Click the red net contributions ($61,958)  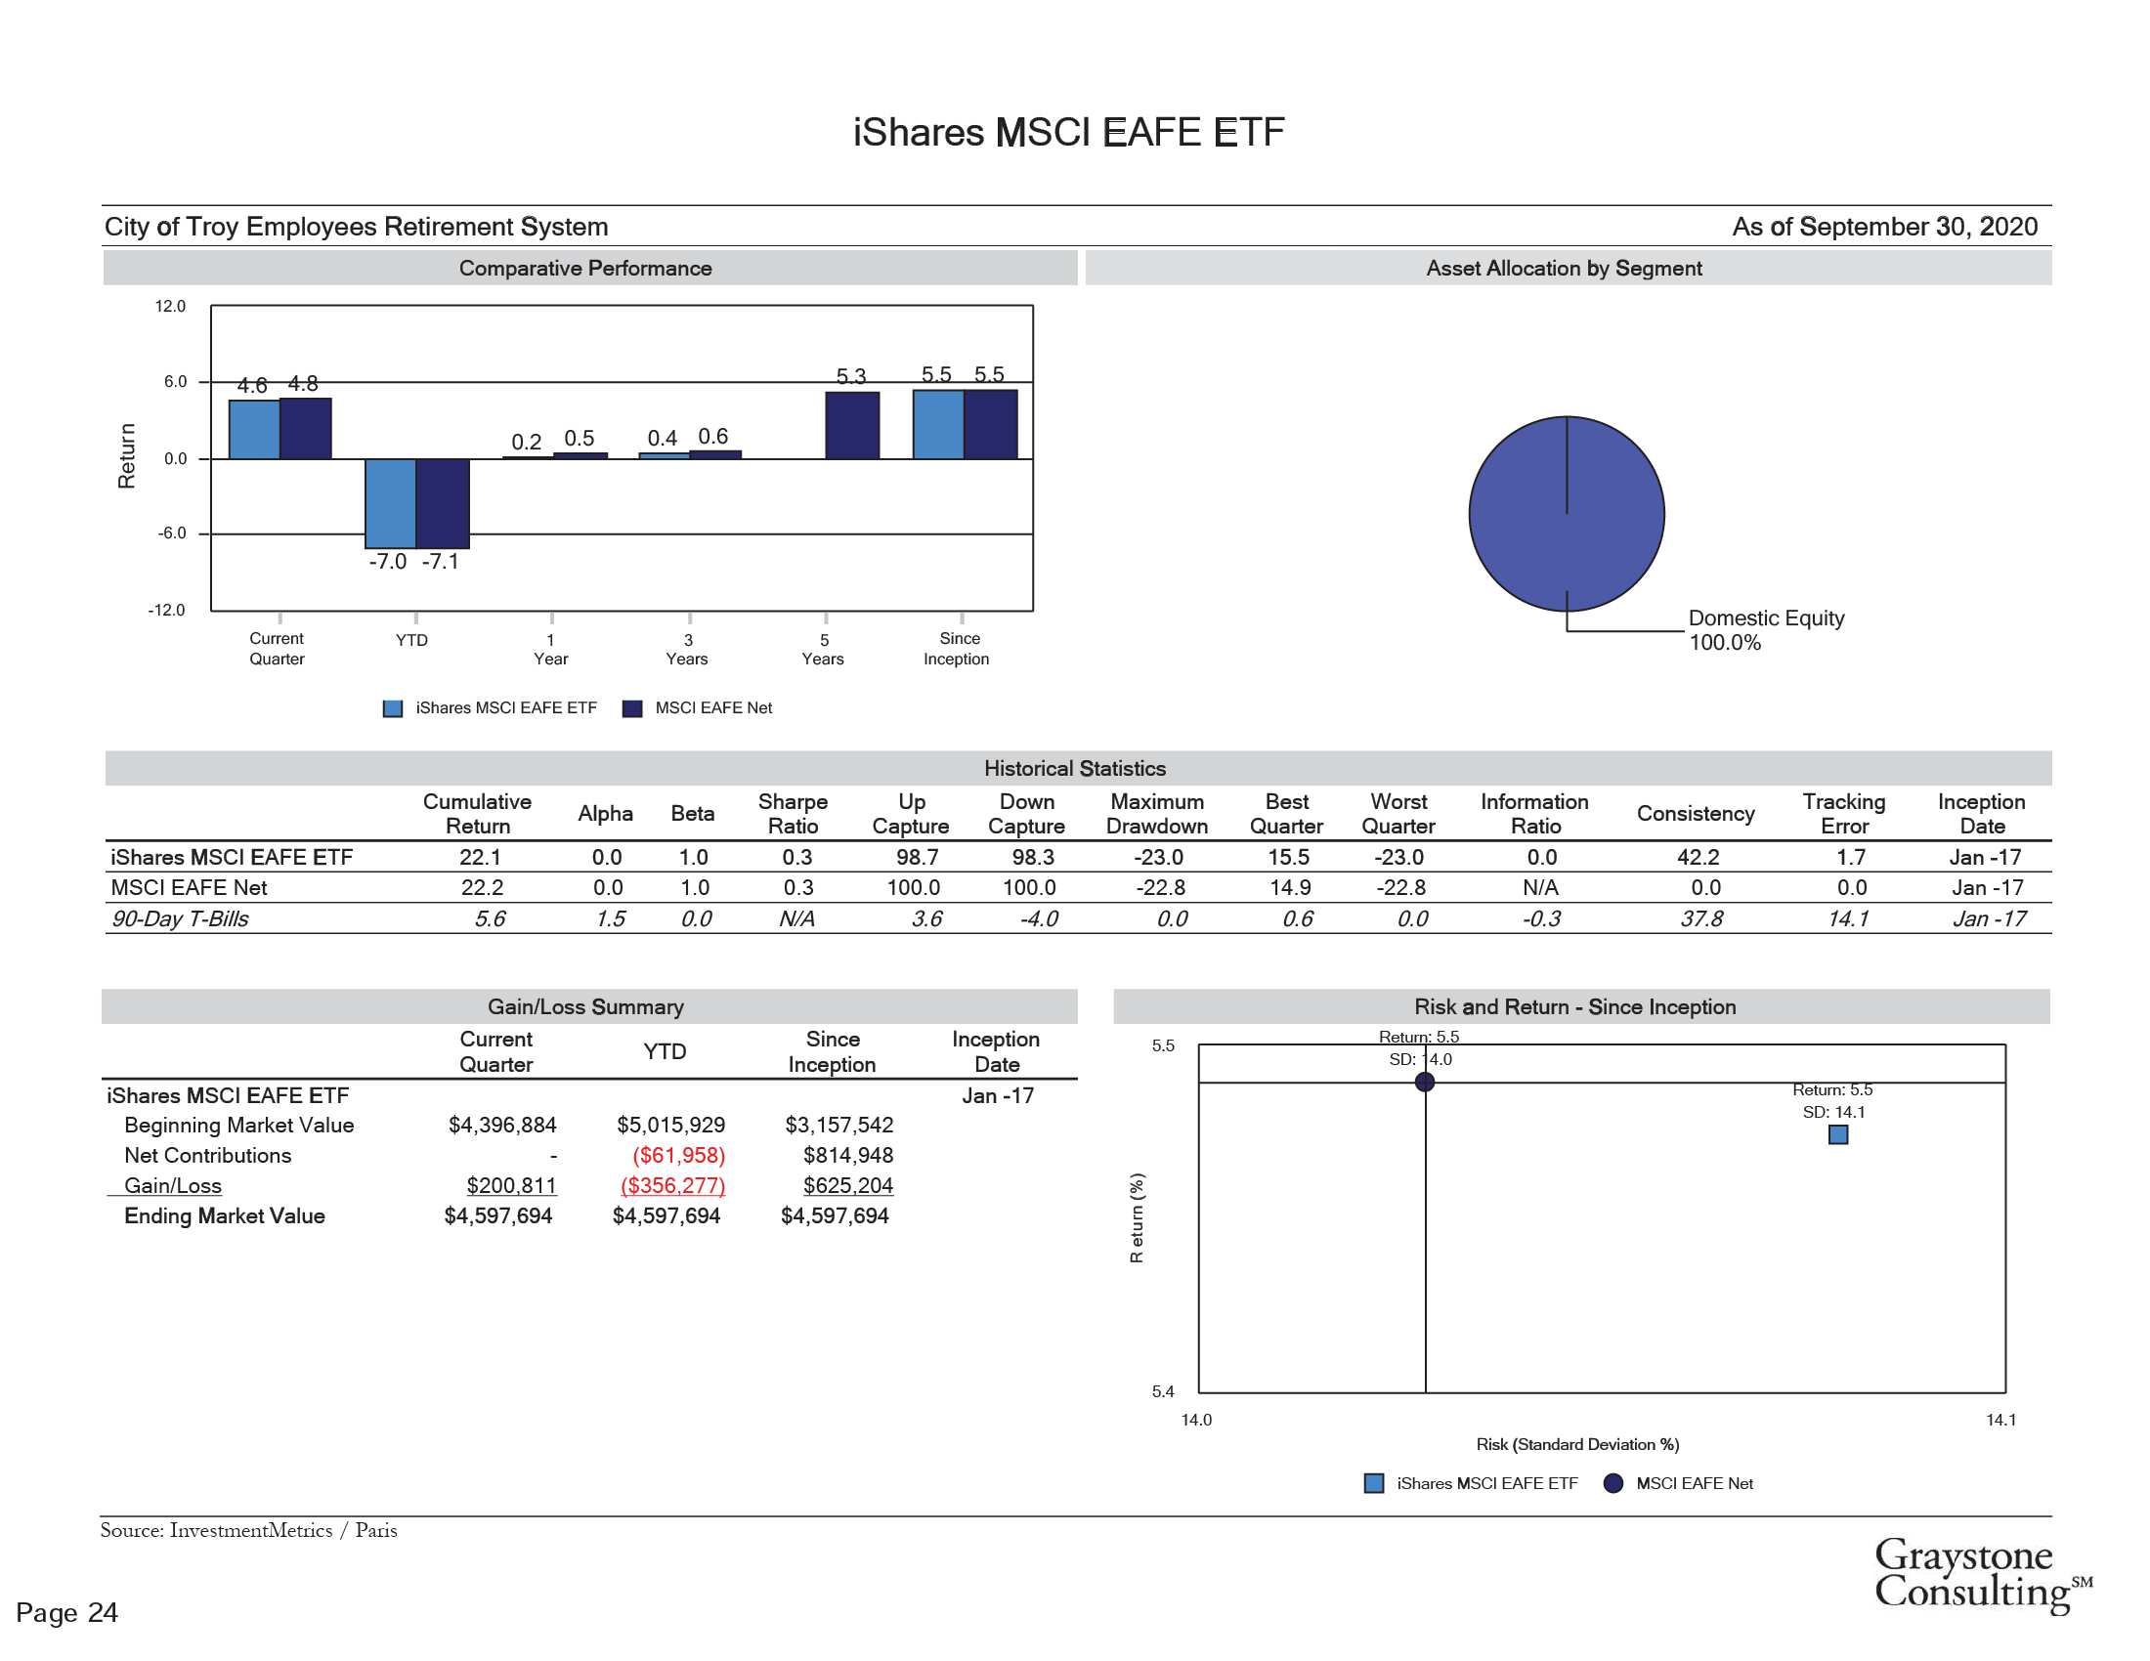(x=678, y=1155)
